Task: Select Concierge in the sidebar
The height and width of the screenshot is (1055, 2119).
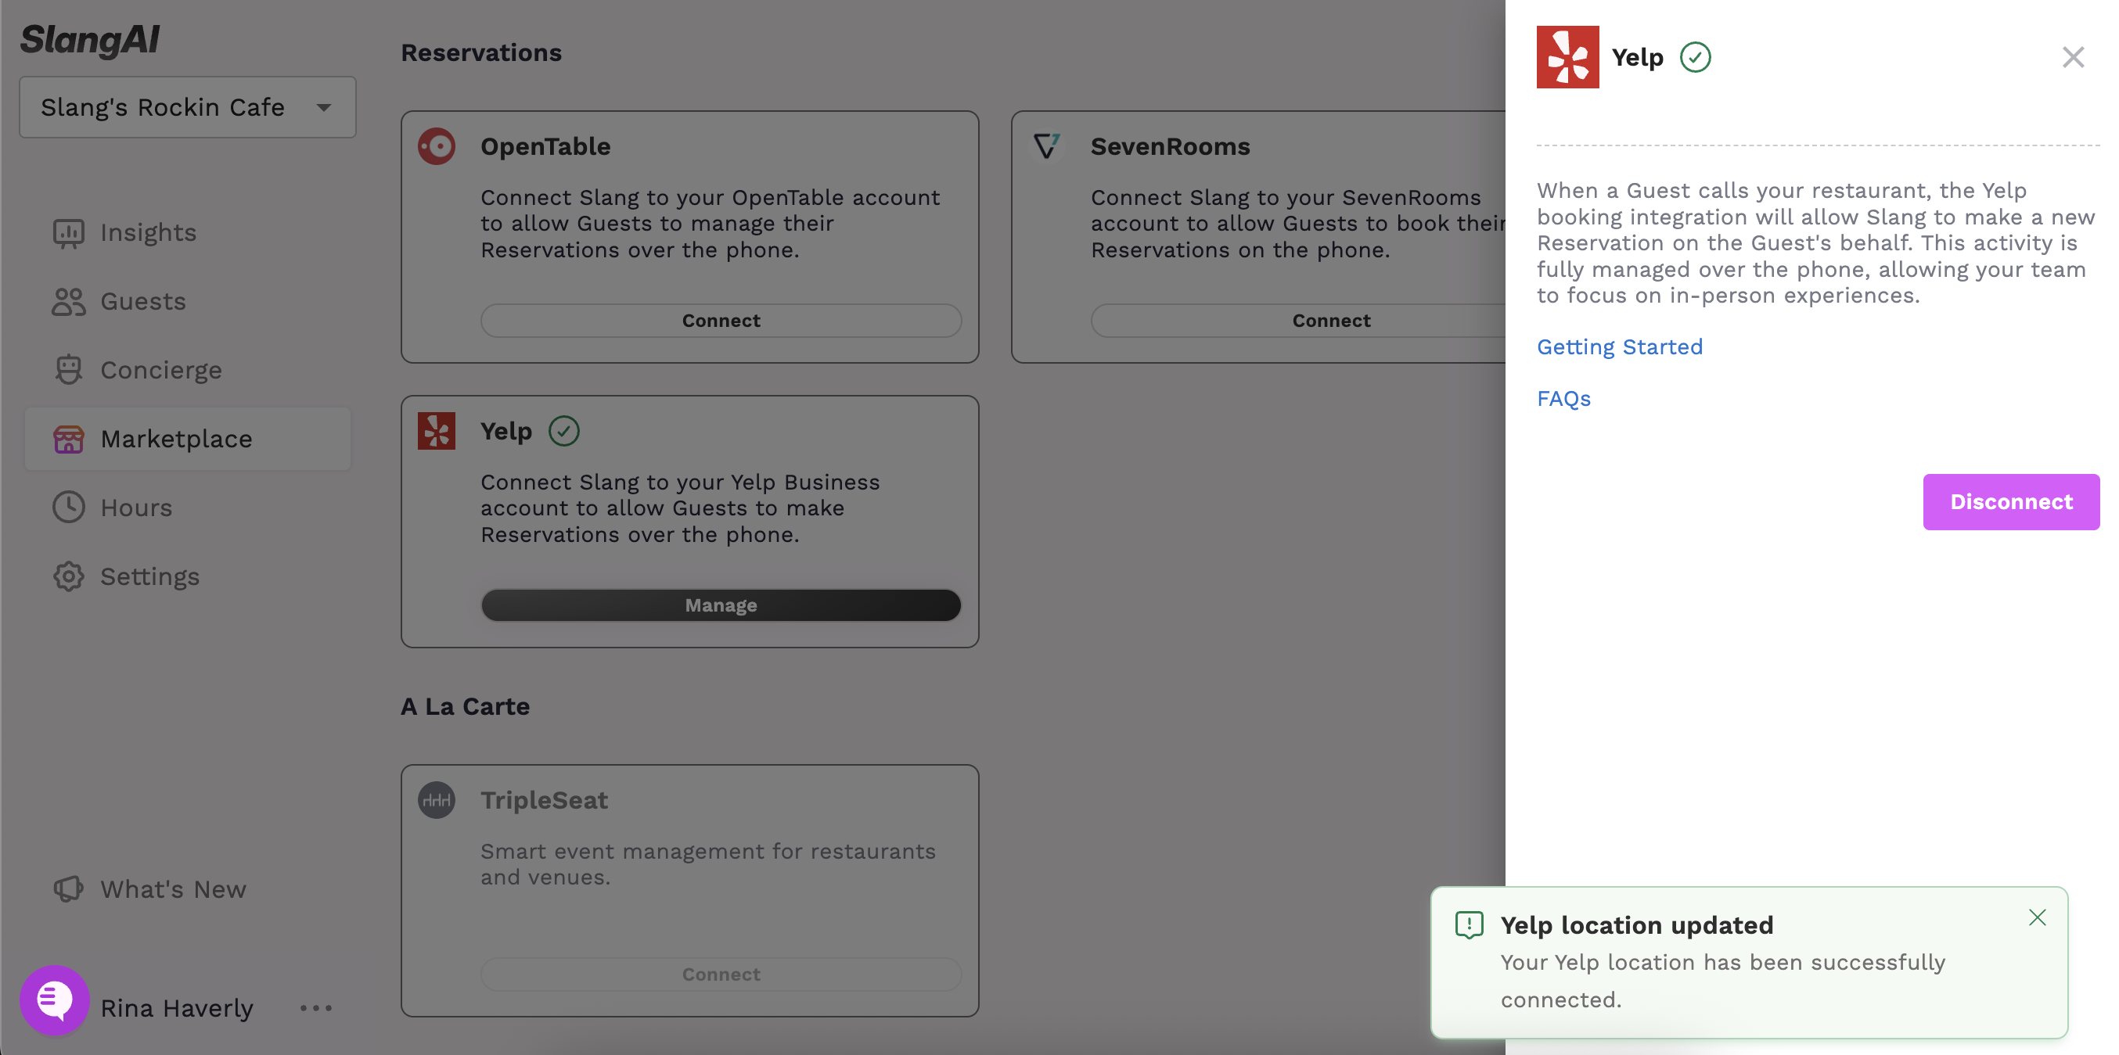Action: [188, 370]
